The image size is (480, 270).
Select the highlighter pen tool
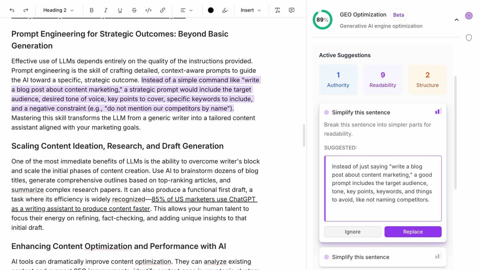click(x=225, y=10)
